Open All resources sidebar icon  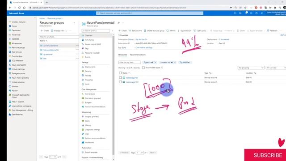[10, 43]
